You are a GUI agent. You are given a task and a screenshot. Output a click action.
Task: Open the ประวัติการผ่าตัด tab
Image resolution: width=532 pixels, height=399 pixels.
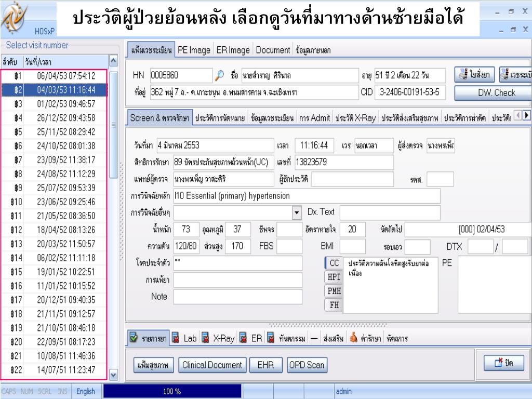click(464, 118)
